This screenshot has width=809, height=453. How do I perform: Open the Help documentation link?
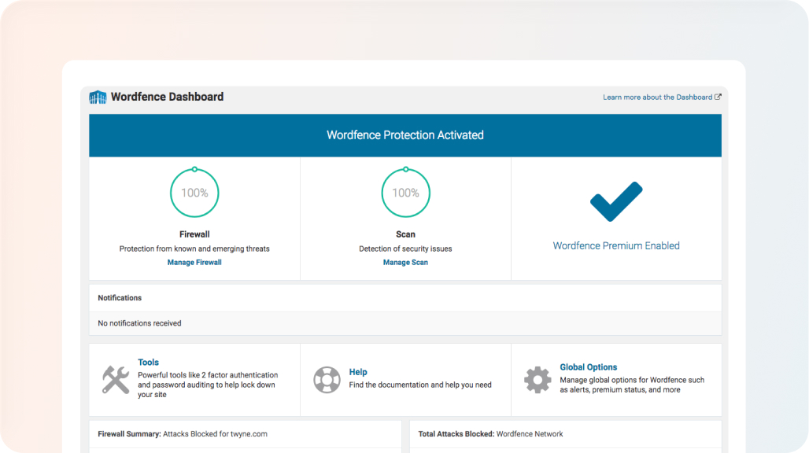click(x=358, y=372)
